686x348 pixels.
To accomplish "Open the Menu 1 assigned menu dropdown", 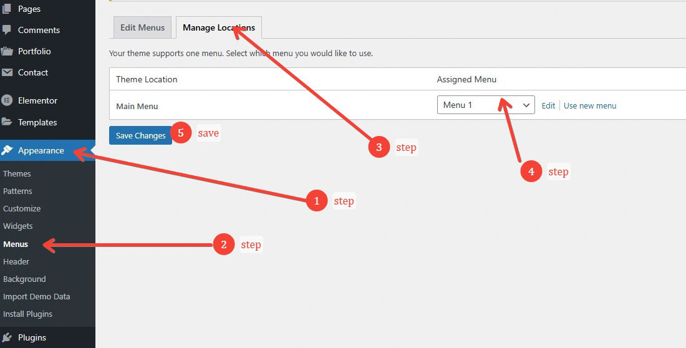I will click(486, 105).
